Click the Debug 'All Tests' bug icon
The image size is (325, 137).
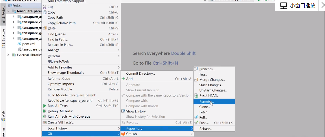coord(45,111)
